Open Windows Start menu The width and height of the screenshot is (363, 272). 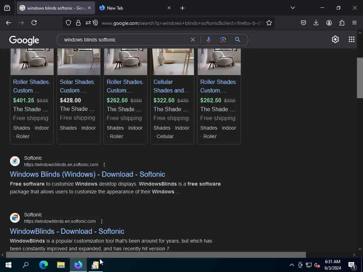point(9,265)
